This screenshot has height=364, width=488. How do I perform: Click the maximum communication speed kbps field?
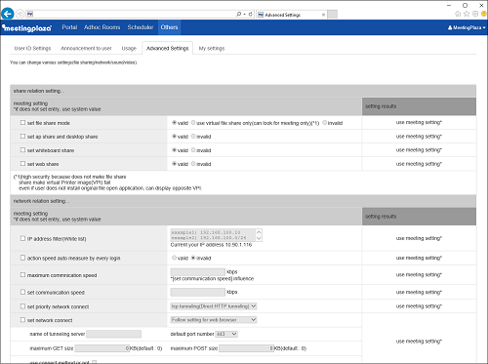click(198, 272)
